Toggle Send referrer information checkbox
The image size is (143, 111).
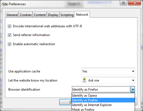click(x=9, y=35)
